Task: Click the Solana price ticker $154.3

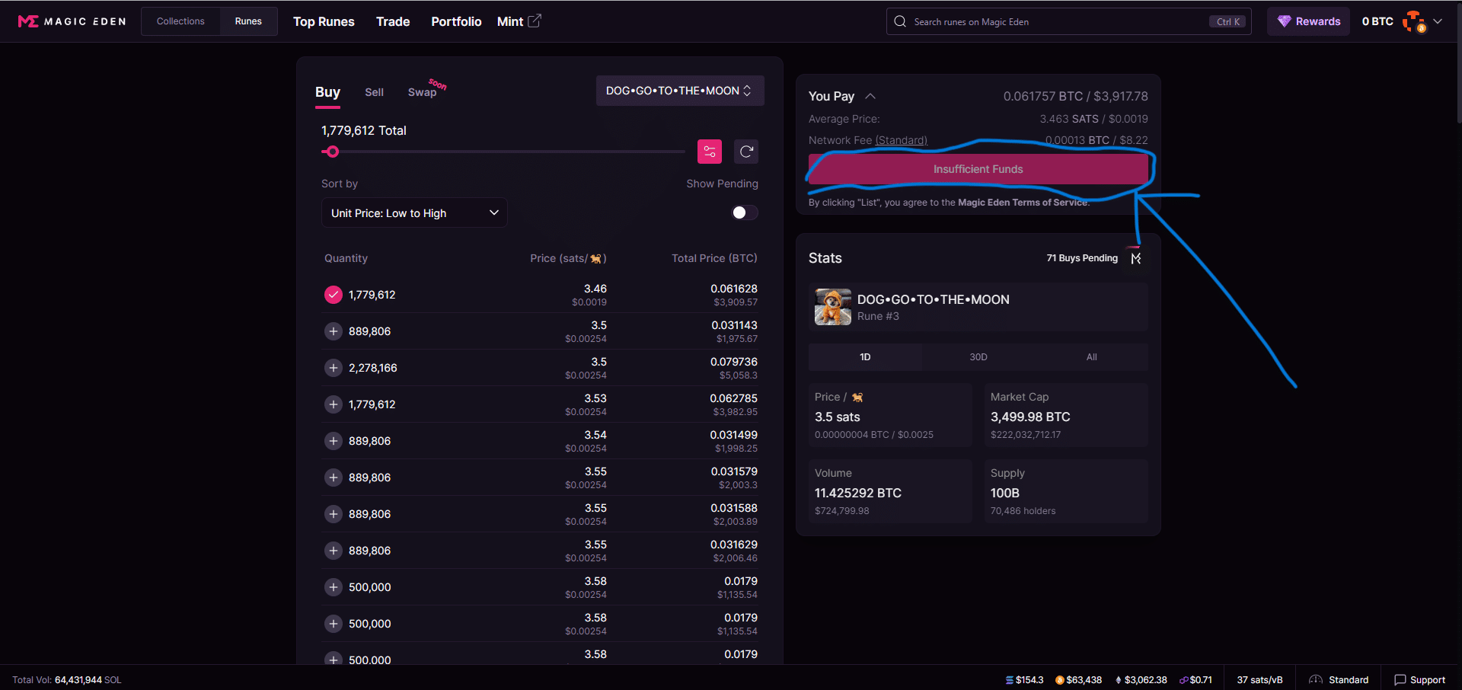Action: tap(1025, 679)
